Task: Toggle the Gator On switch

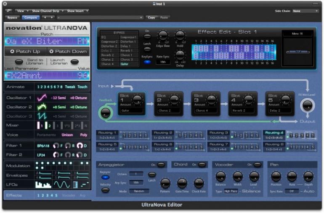Action: 147,36
